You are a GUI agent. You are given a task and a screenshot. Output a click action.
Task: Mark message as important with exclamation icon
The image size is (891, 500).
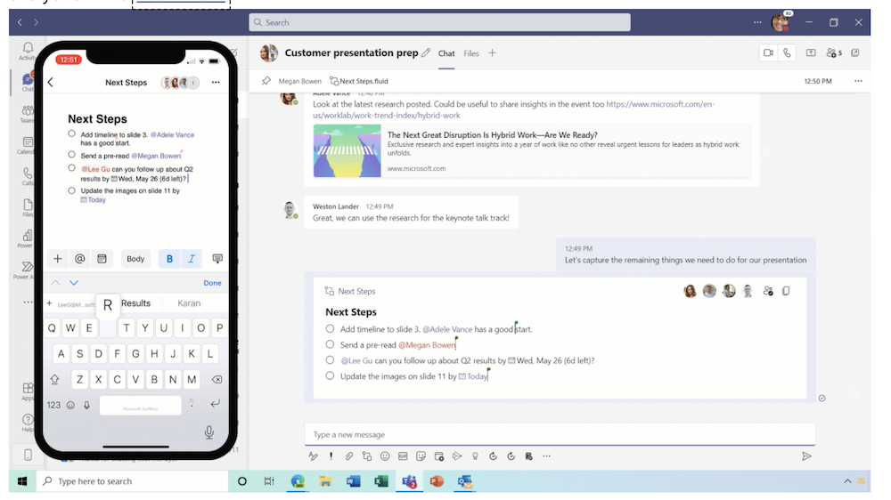click(x=331, y=456)
